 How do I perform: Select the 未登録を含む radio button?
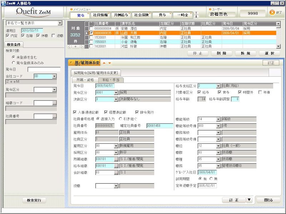coord(13,57)
